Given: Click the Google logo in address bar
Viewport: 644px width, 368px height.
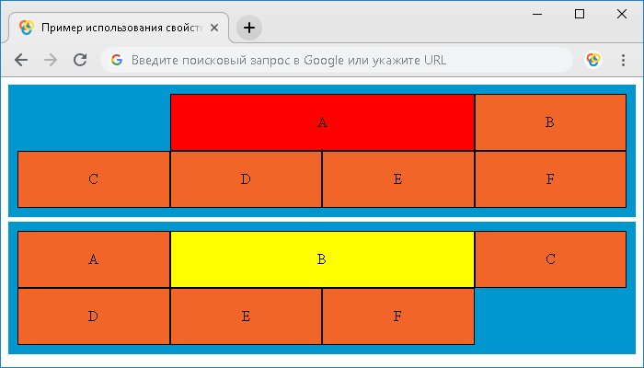Looking at the screenshot, I should pyautogui.click(x=117, y=60).
